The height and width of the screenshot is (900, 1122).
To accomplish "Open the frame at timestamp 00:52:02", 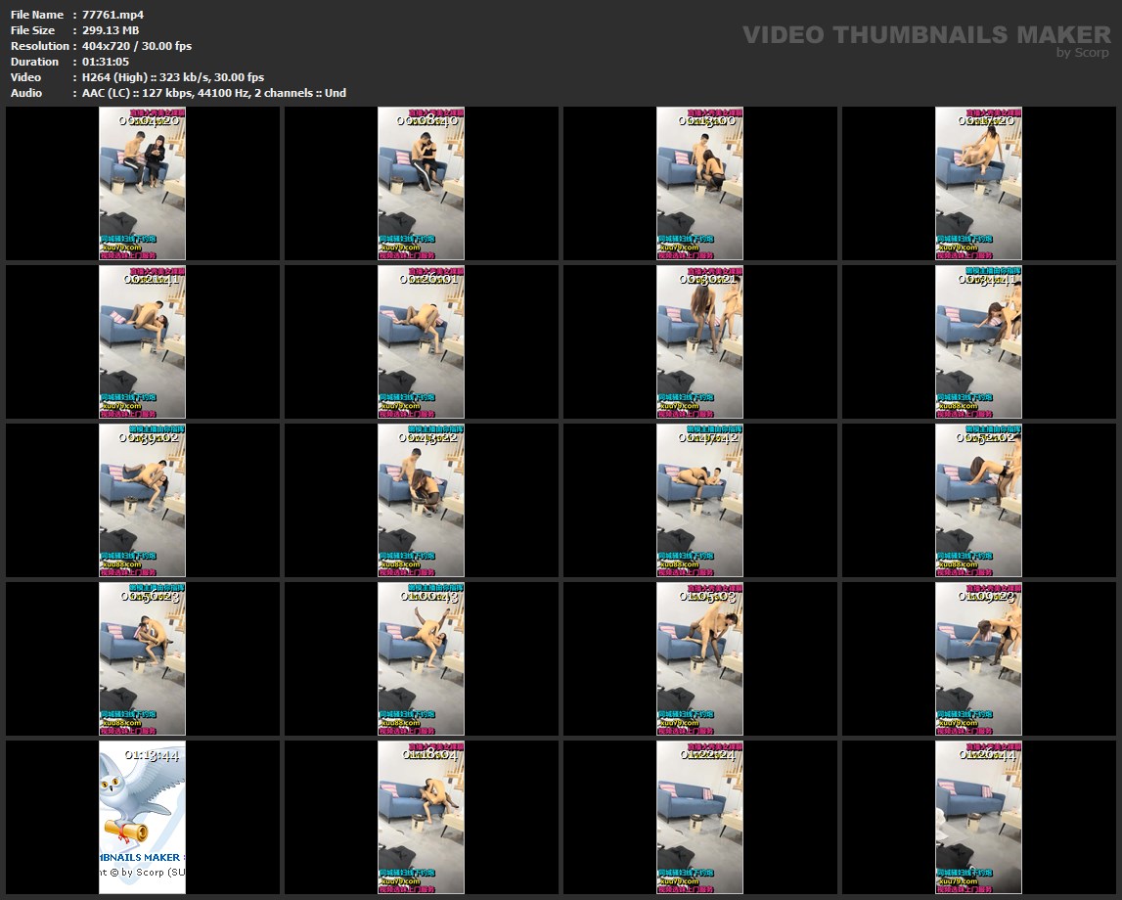I will coord(978,500).
